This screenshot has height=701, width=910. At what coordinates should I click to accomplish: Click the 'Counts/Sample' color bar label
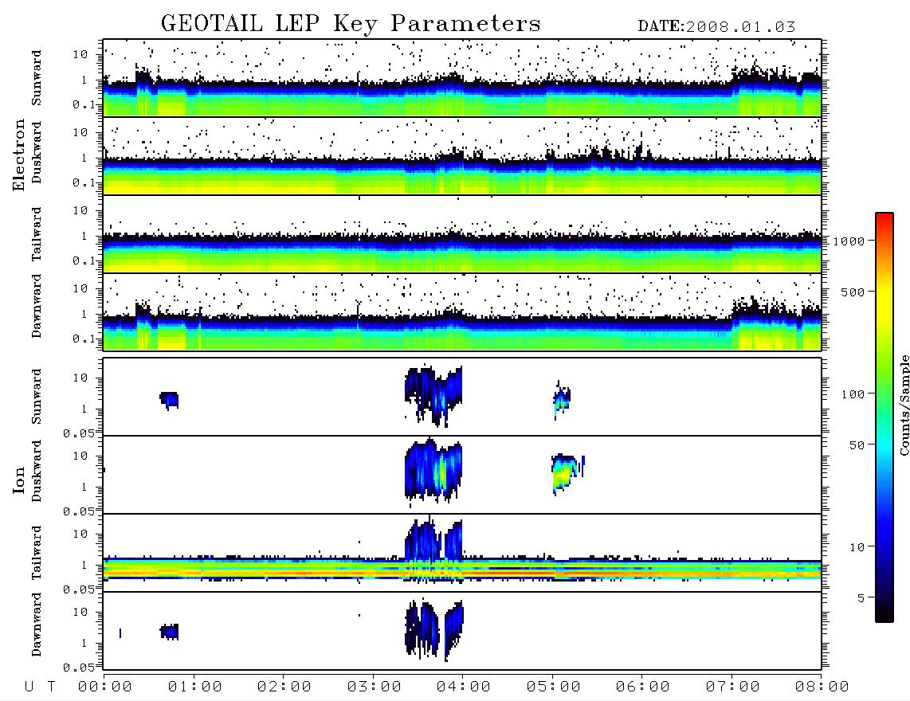904,405
